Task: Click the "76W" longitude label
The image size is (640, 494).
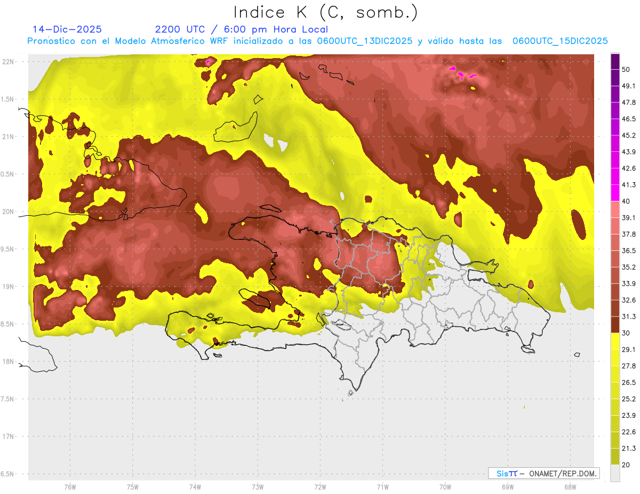Action: pyautogui.click(x=70, y=487)
